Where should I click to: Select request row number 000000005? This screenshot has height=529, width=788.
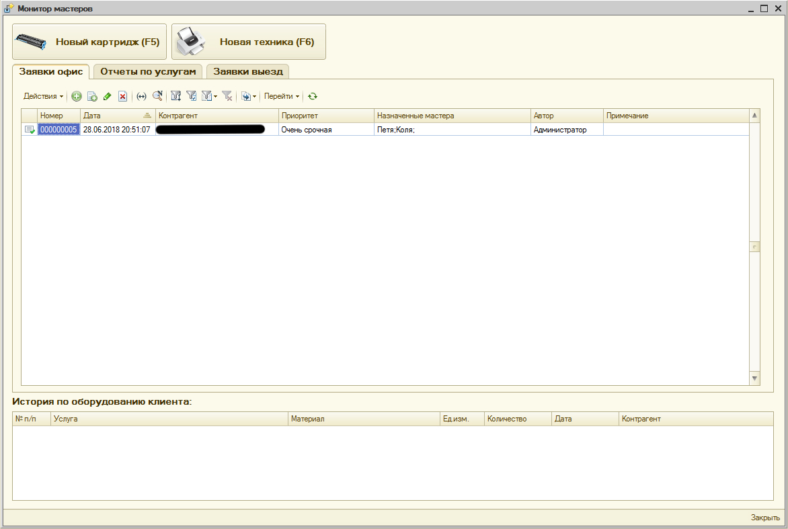58,130
